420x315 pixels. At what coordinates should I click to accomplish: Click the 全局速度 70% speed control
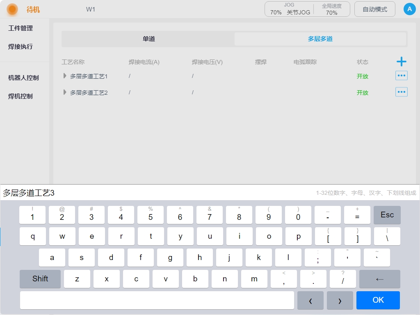point(331,9)
